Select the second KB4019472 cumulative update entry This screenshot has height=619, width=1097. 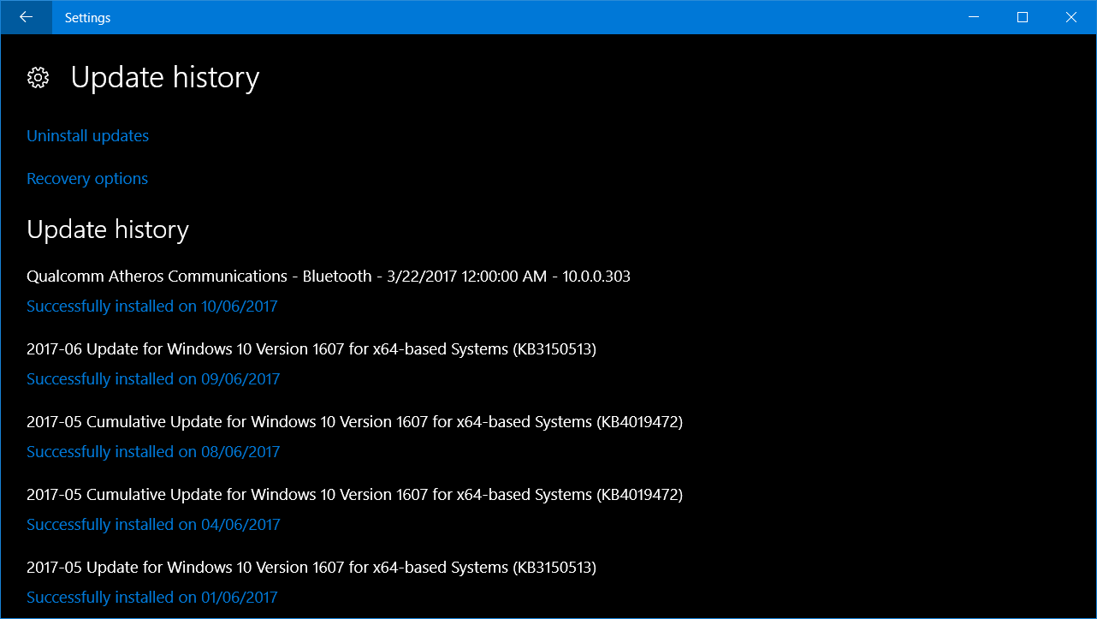tap(354, 494)
